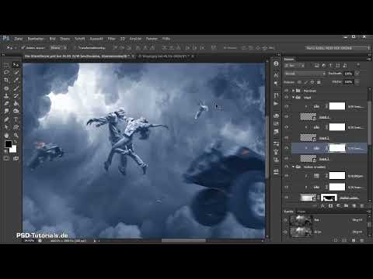Select the Clone Stamp tool
The height and width of the screenshot is (279, 373).
pos(6,96)
